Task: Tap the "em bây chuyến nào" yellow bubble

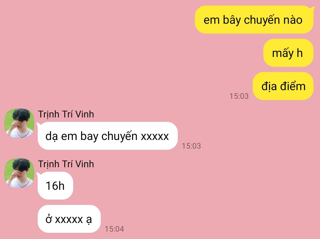Action: click(x=254, y=20)
